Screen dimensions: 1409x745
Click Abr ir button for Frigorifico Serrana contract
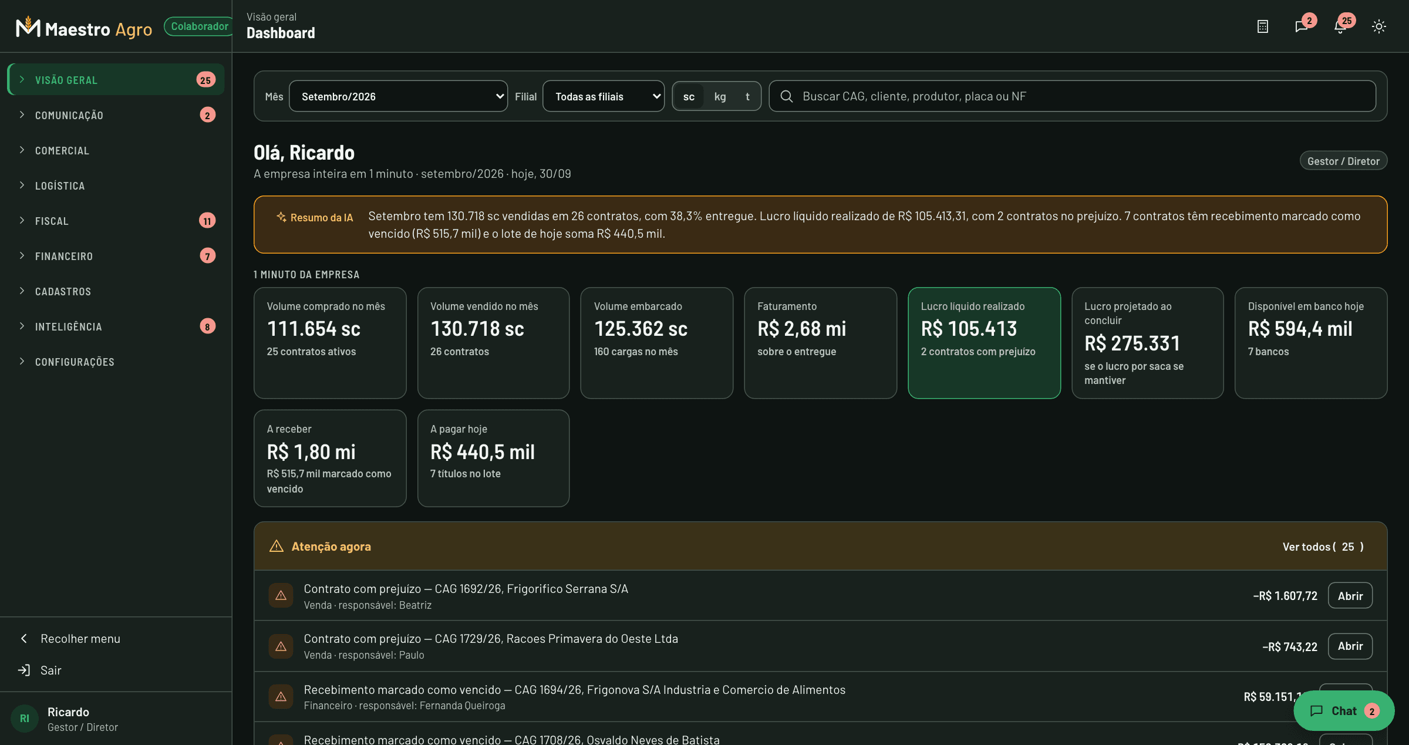point(1350,595)
